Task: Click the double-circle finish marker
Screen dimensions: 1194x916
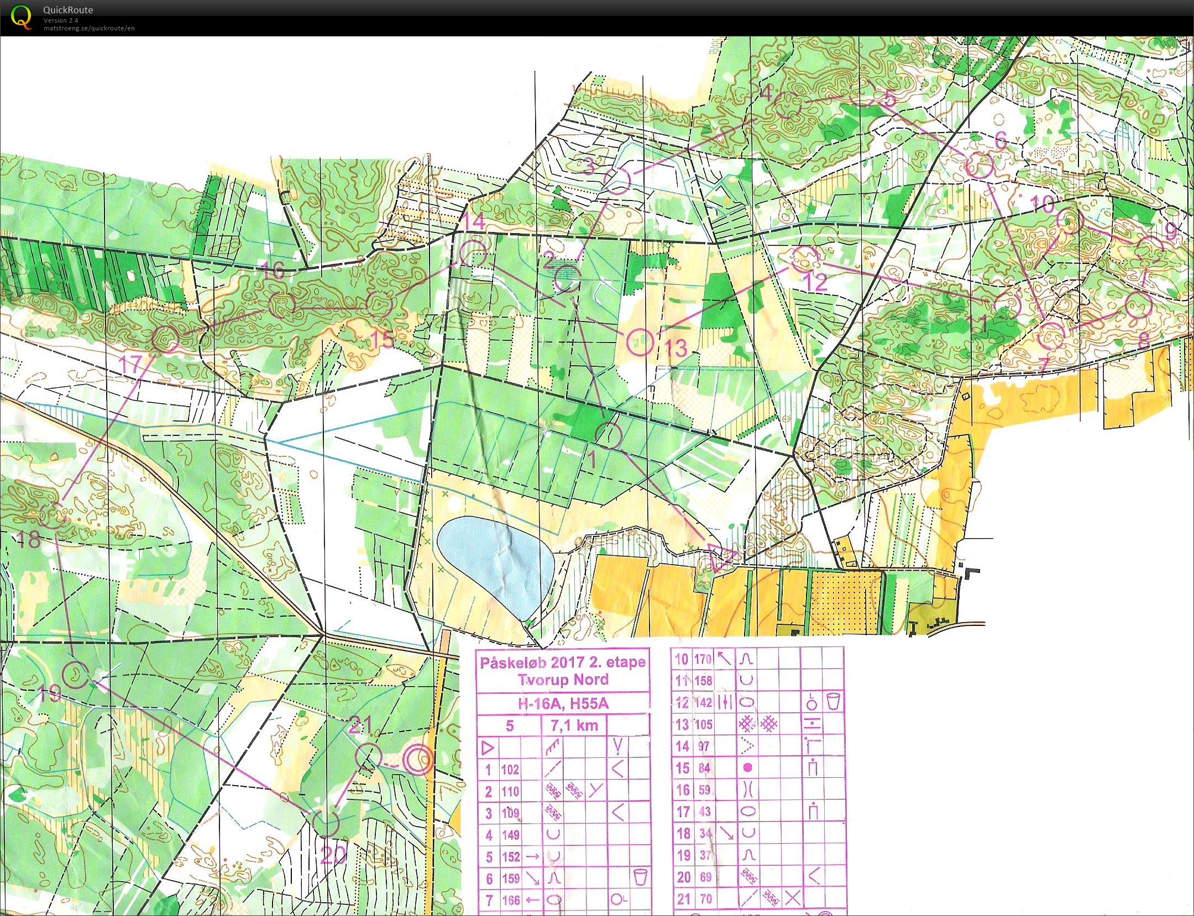Action: 417,760
